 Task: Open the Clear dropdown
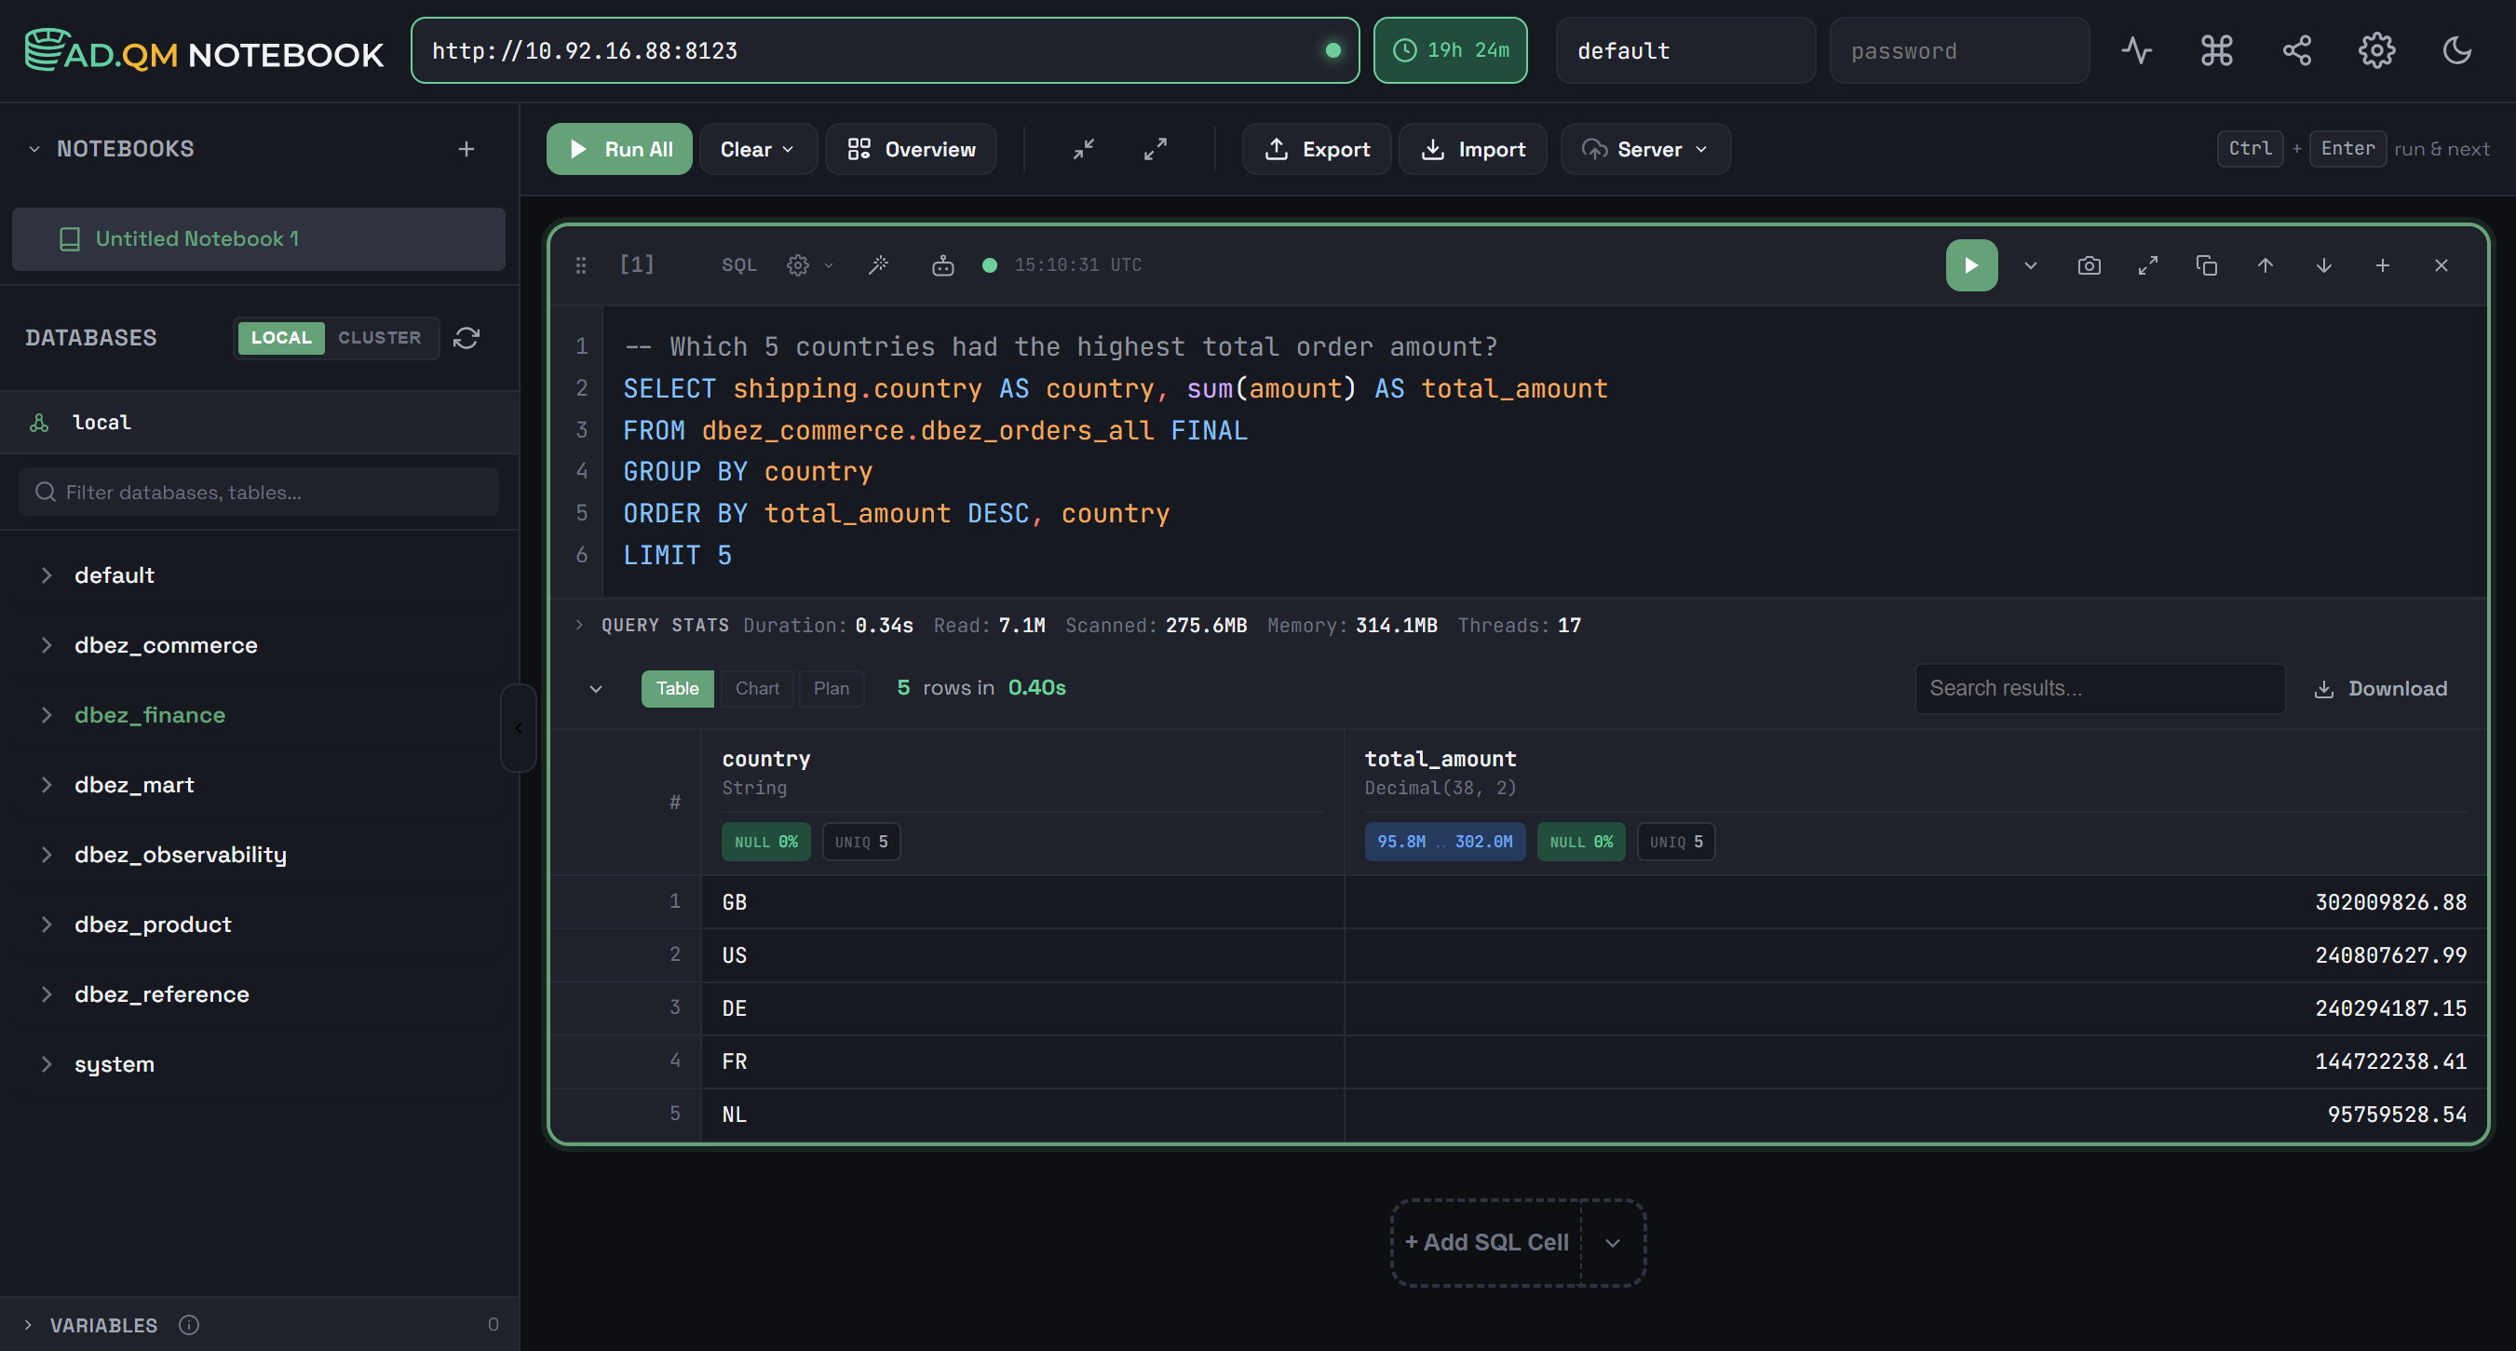[757, 150]
